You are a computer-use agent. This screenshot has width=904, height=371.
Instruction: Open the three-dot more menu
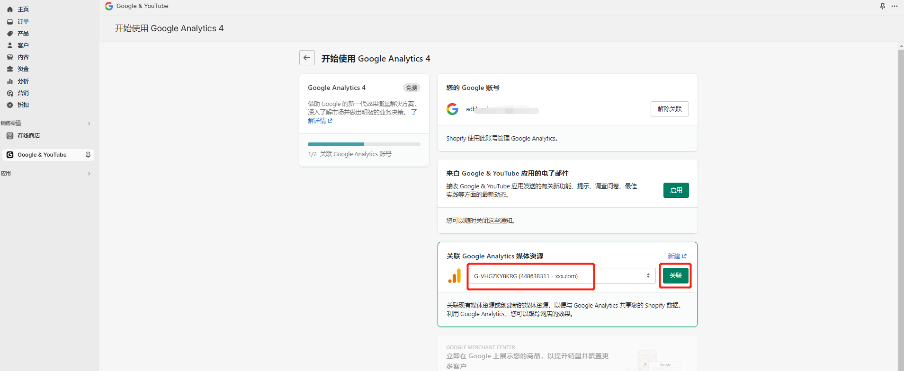[x=895, y=6]
